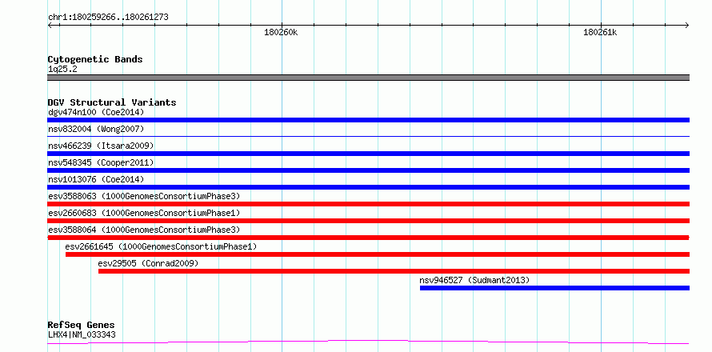Open the nsv1013076 (Coe2014) variant label
The image size is (712, 352).
(x=96, y=179)
